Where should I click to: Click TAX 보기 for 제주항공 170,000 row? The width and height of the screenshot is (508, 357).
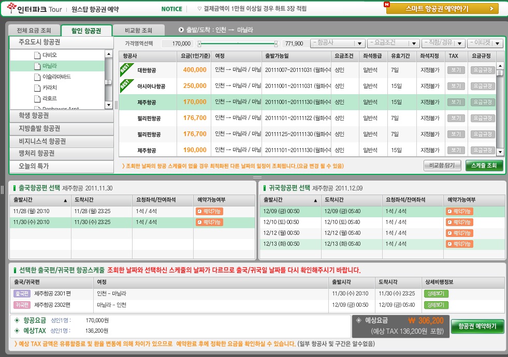(x=456, y=102)
